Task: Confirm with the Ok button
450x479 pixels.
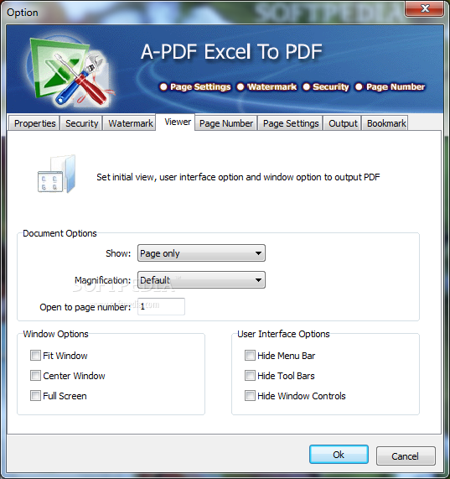Action: coord(339,455)
